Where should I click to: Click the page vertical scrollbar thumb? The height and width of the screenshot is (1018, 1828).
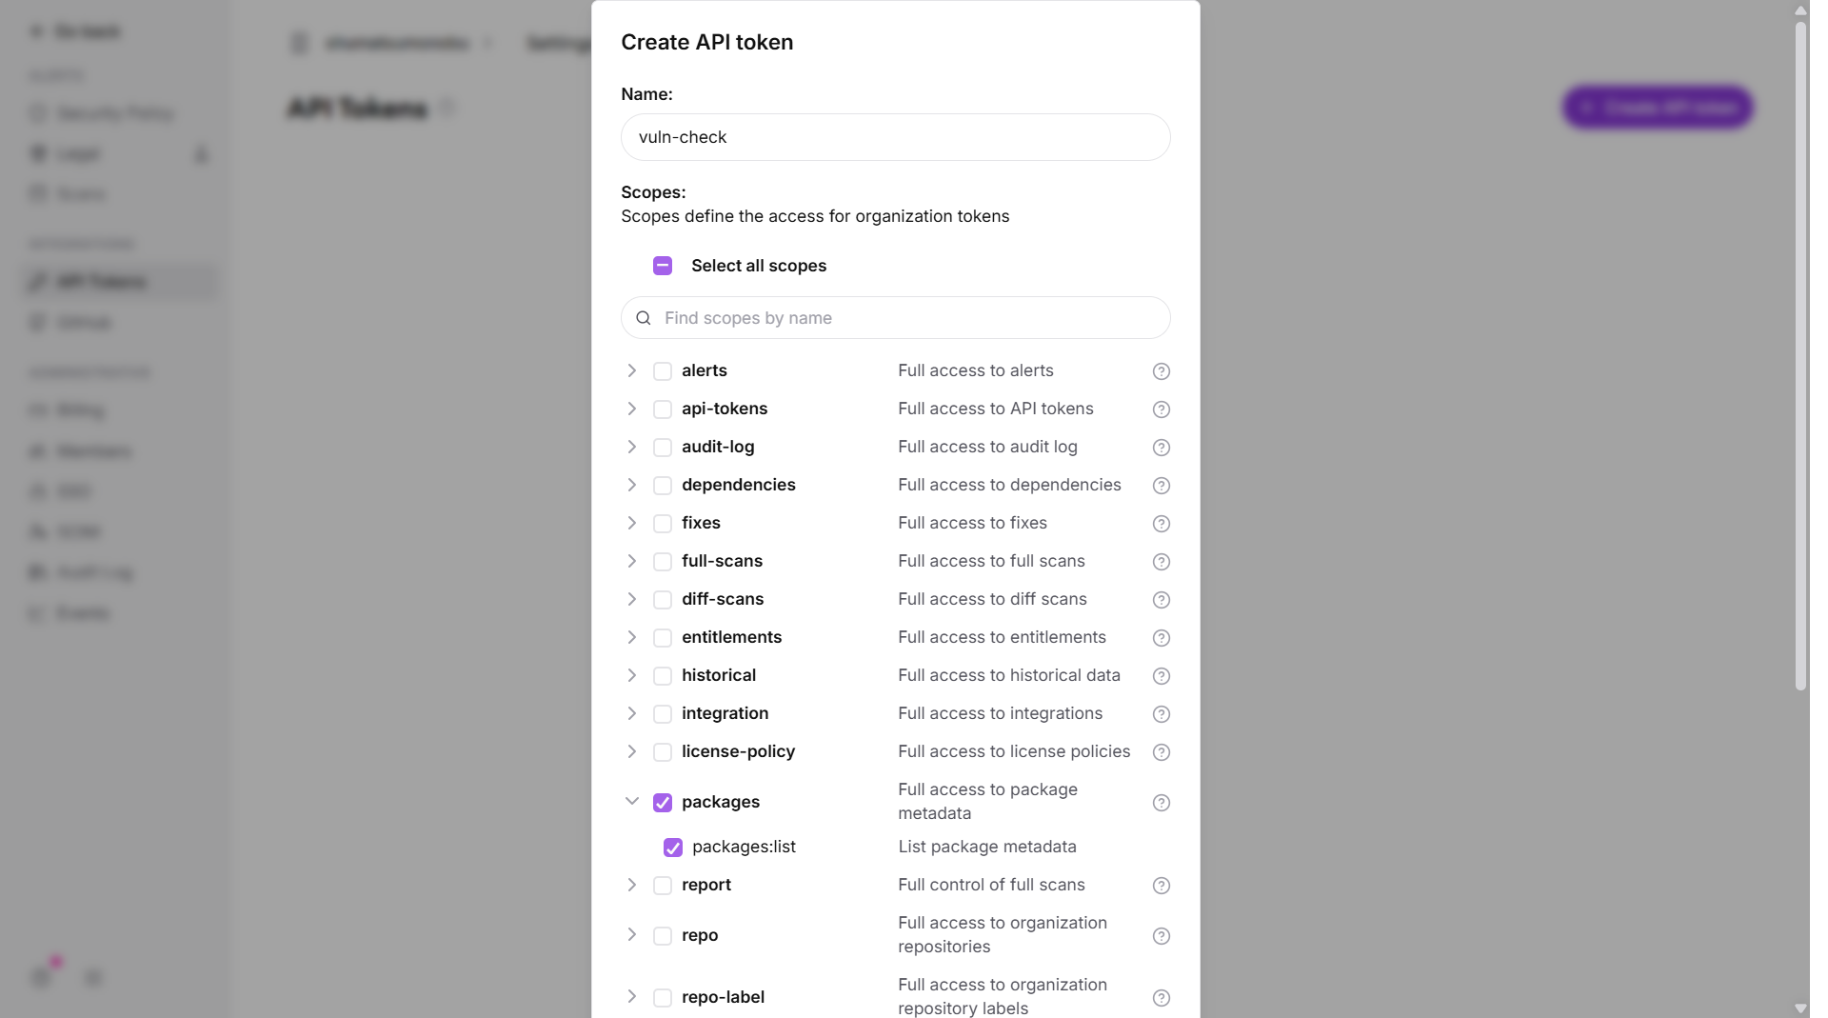(1800, 357)
